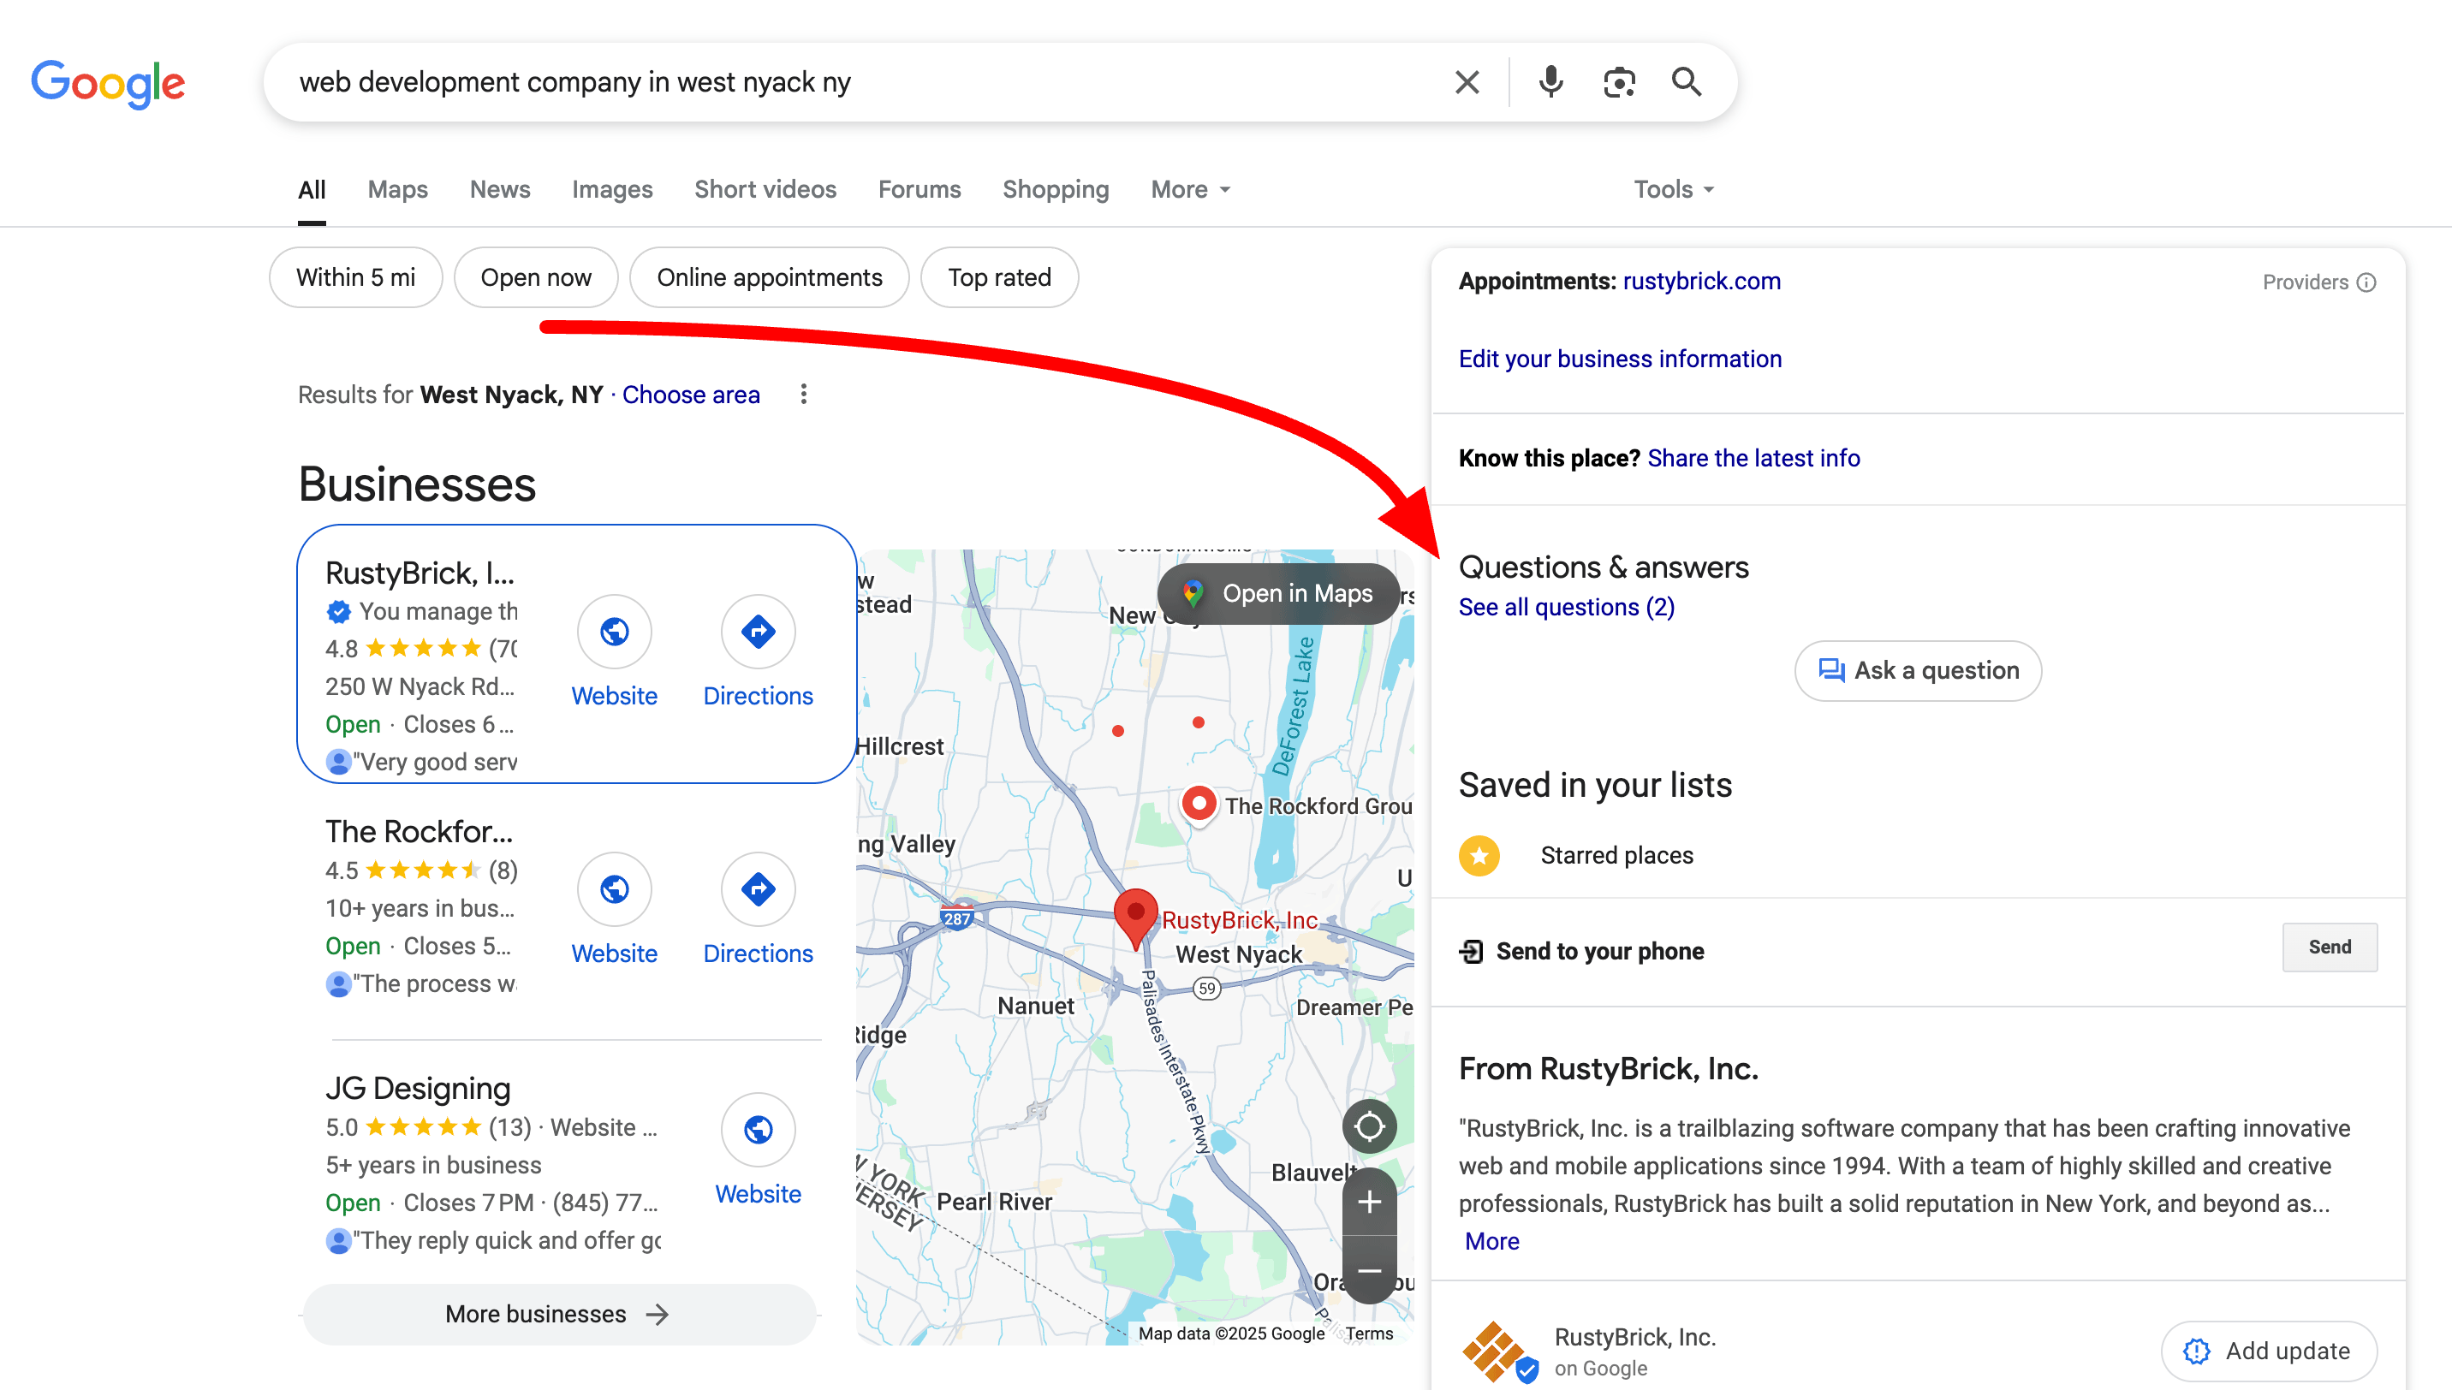Start voice search with the microphone icon
The image size is (2452, 1390).
(x=1550, y=82)
